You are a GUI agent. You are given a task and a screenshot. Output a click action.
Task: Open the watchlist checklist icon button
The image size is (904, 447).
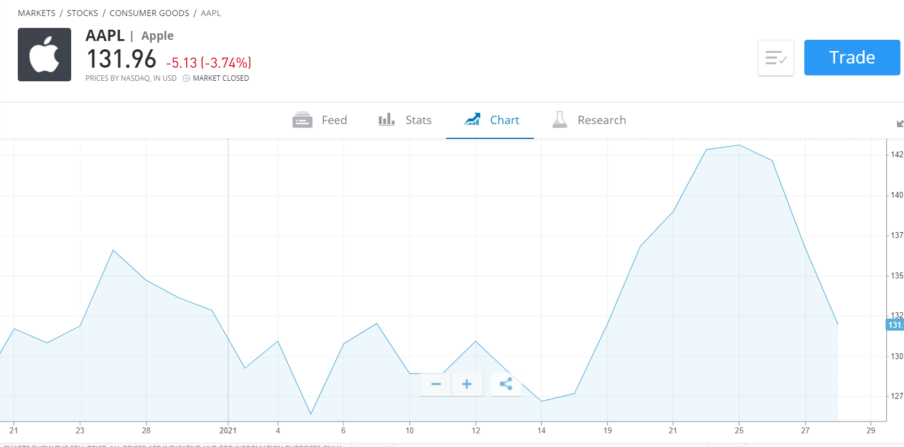pyautogui.click(x=776, y=58)
